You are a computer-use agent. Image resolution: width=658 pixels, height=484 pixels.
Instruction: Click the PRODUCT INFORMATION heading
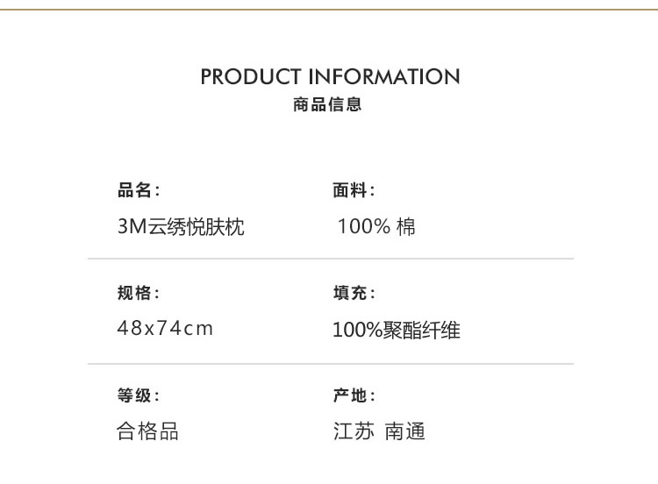tap(330, 77)
